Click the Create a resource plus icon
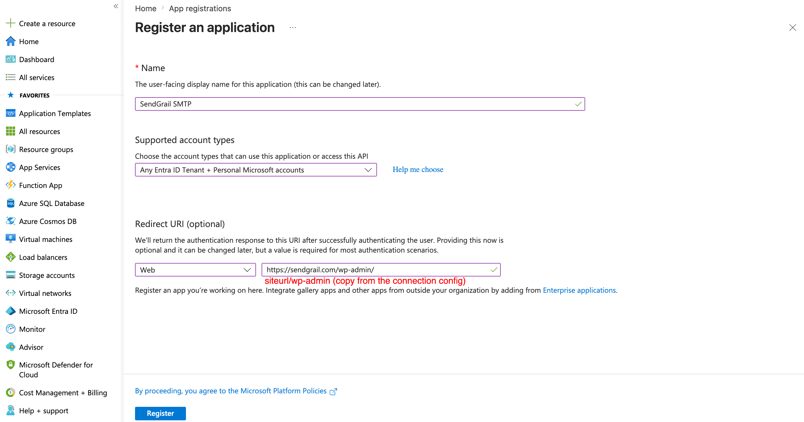 [10, 23]
